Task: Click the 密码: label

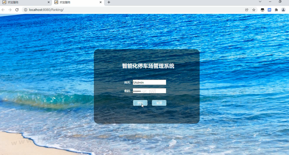Action: pos(128,91)
